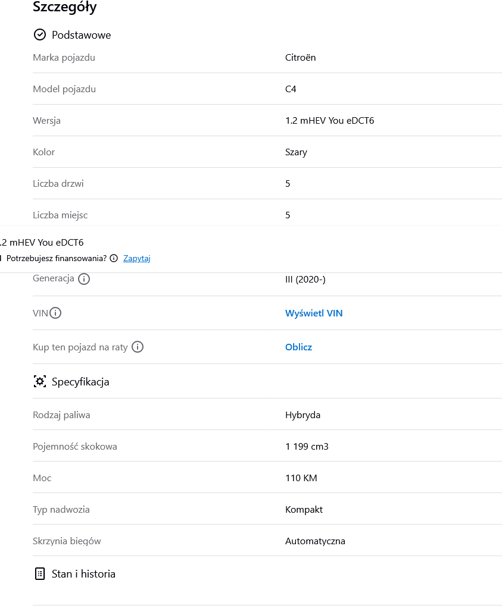Click the Stan i historia list icon
The image size is (502, 615).
pyautogui.click(x=40, y=574)
